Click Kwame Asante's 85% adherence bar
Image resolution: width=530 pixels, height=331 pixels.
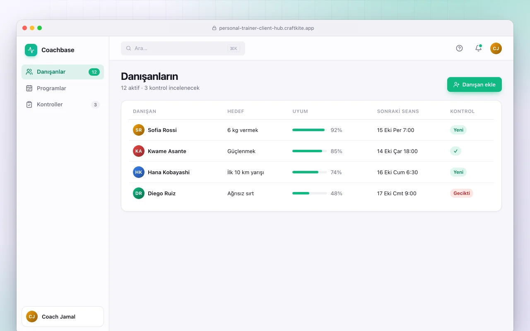[x=310, y=151]
